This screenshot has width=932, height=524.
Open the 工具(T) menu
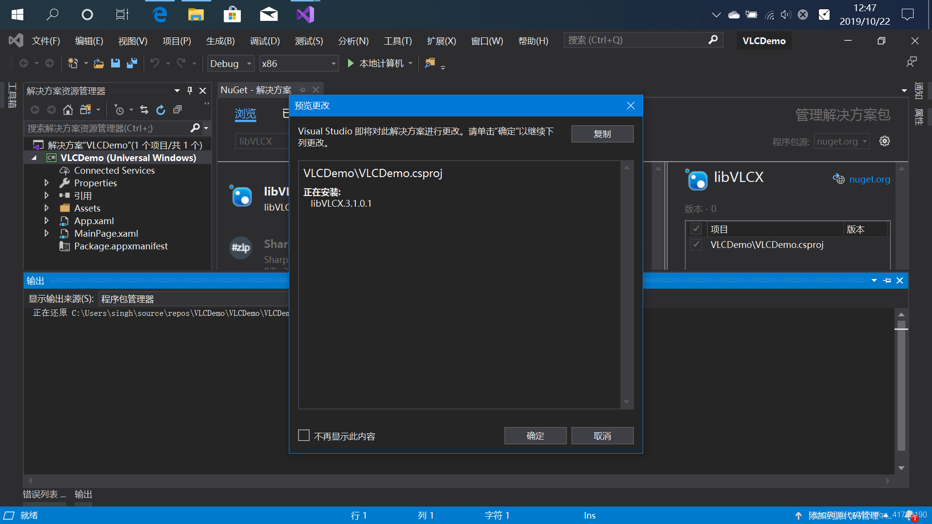(397, 41)
